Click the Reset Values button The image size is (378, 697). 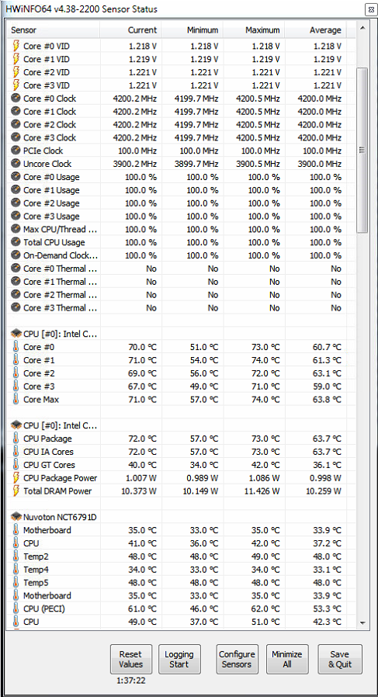tap(130, 659)
